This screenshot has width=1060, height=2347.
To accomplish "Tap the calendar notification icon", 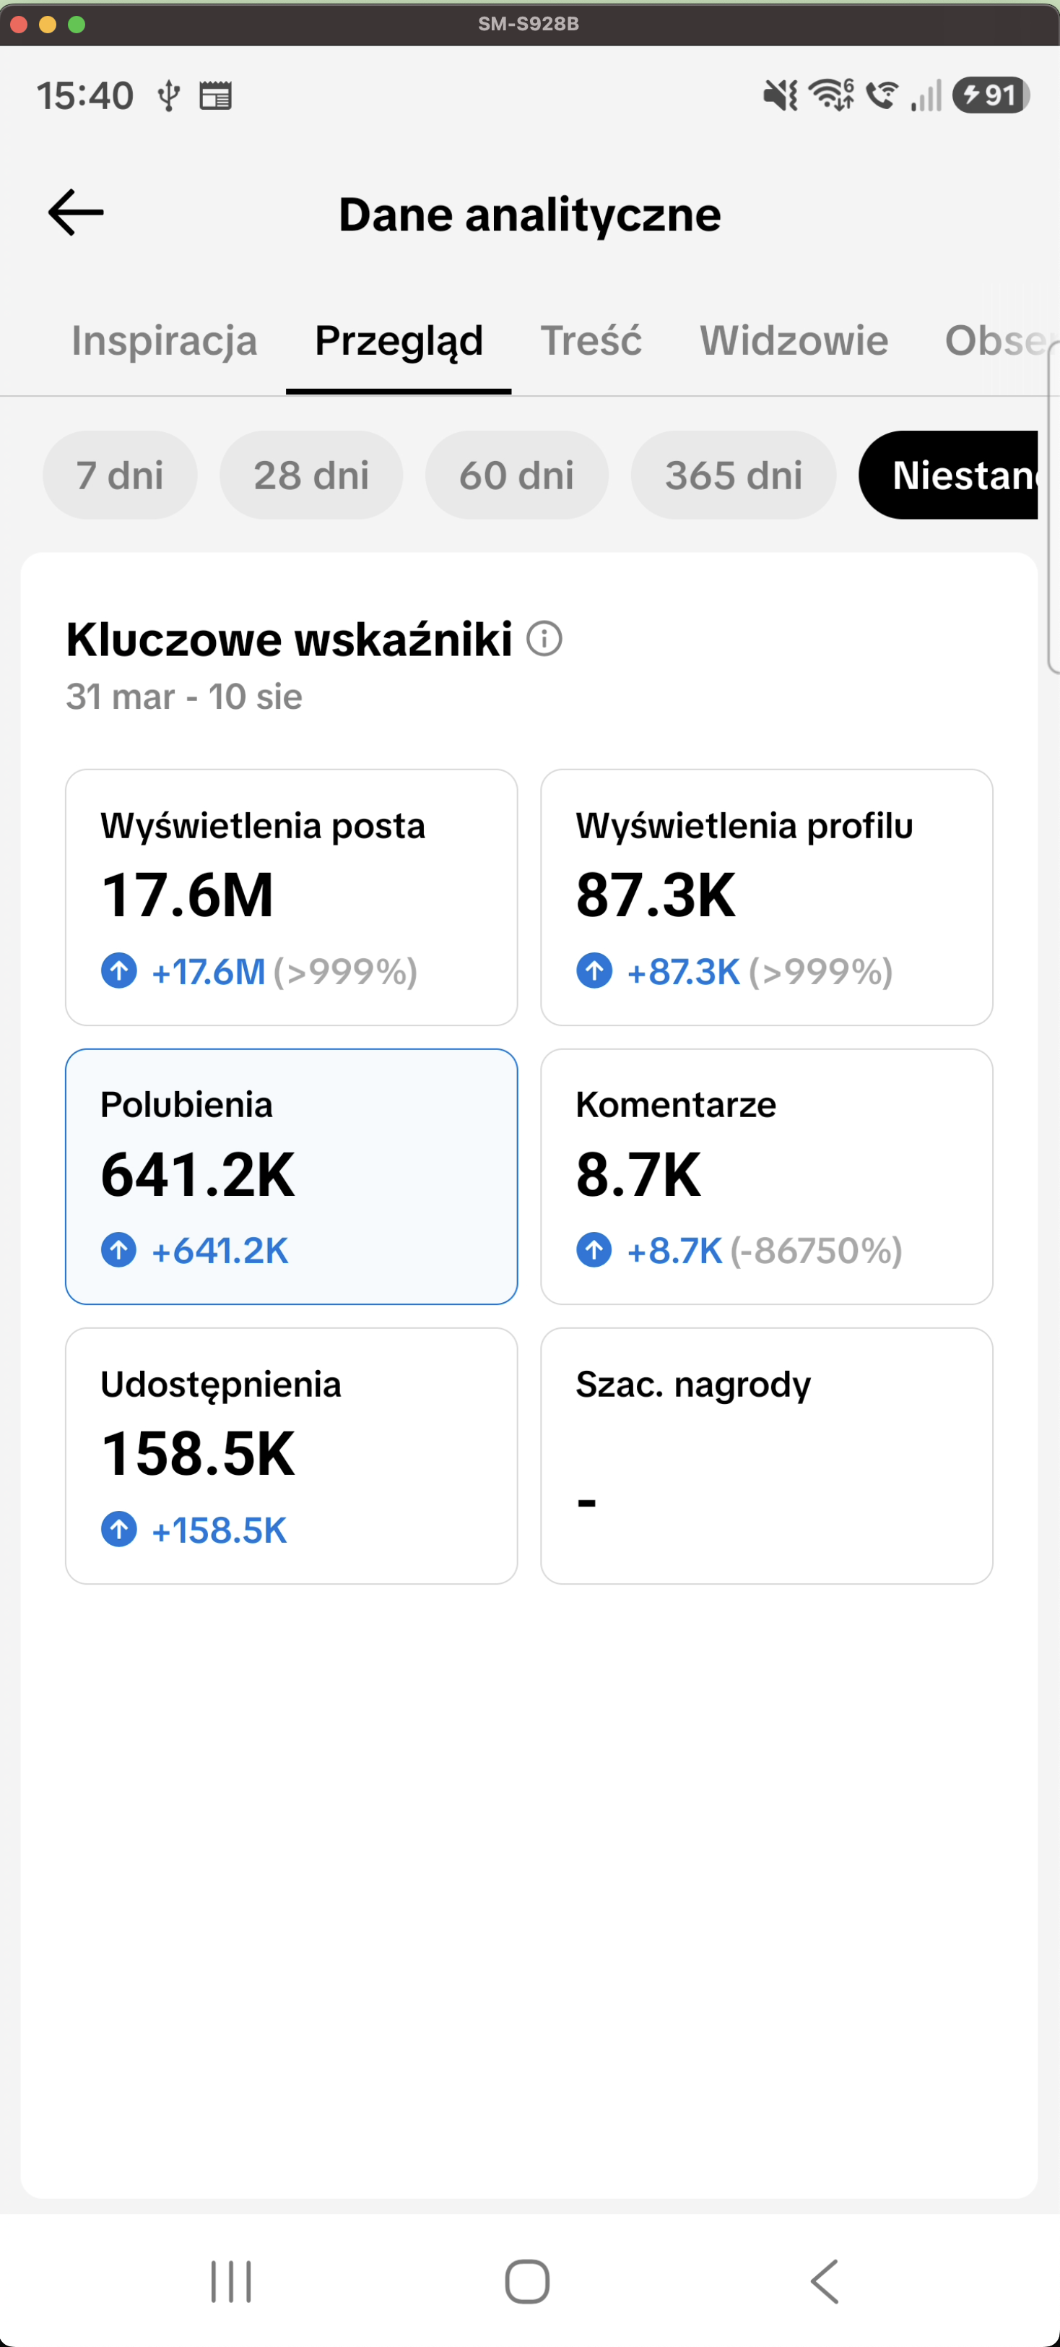I will click(x=216, y=95).
